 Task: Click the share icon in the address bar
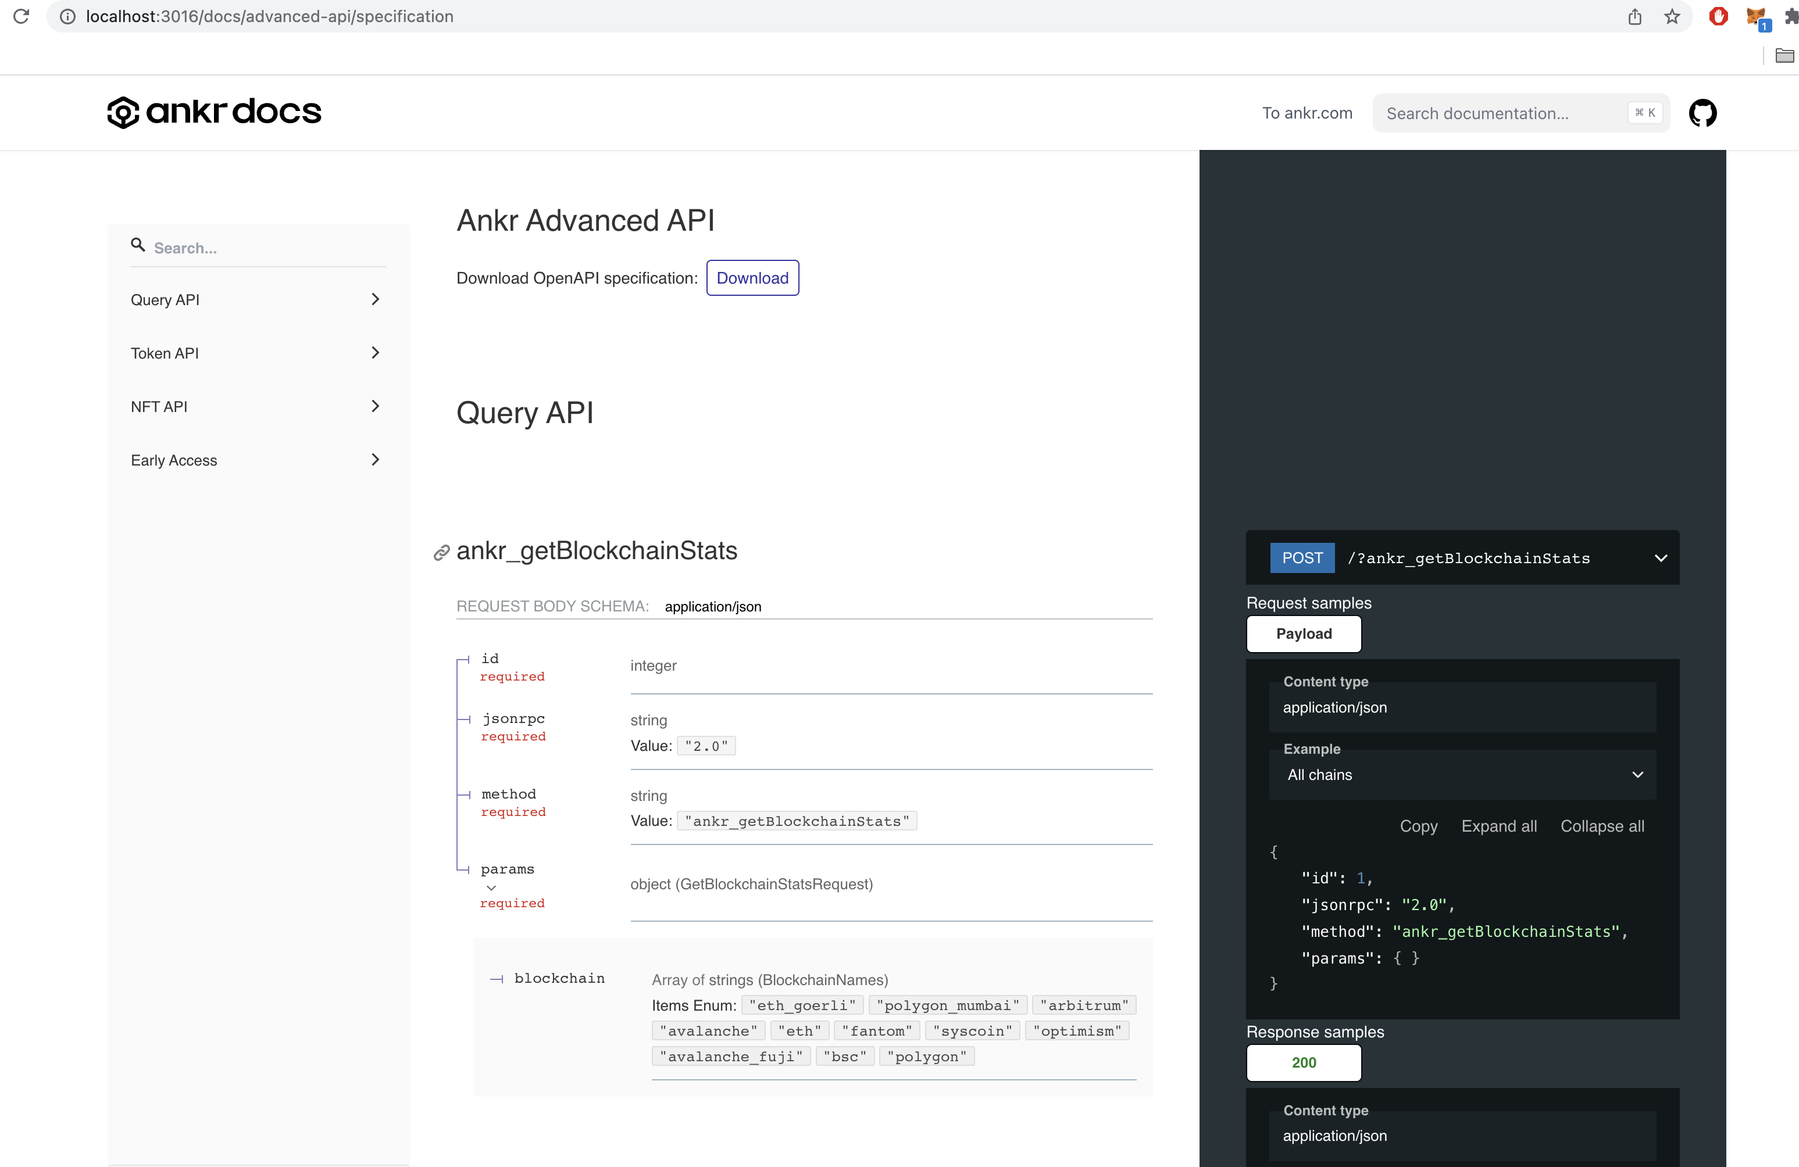(x=1635, y=17)
